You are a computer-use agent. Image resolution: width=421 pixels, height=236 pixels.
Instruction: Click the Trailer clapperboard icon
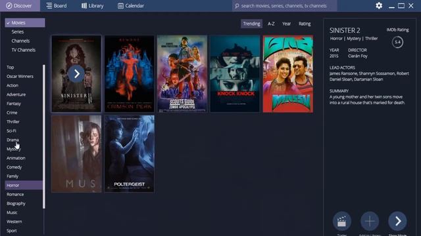tap(342, 221)
